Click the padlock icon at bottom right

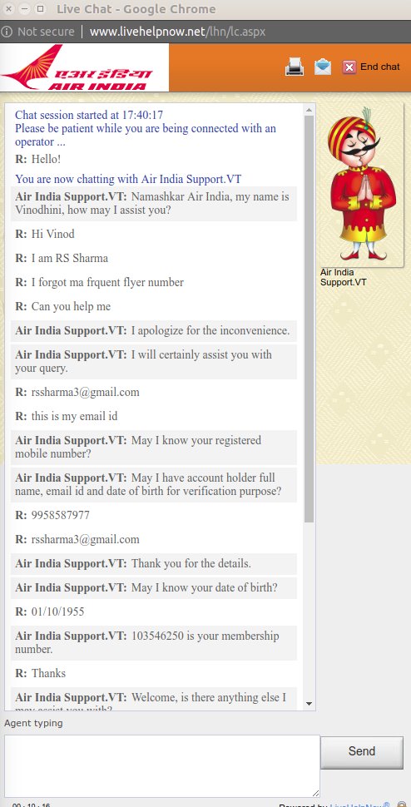(x=402, y=804)
